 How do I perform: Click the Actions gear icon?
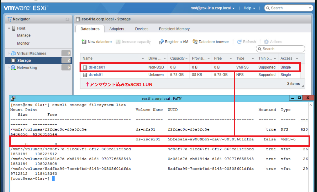pos(266,42)
